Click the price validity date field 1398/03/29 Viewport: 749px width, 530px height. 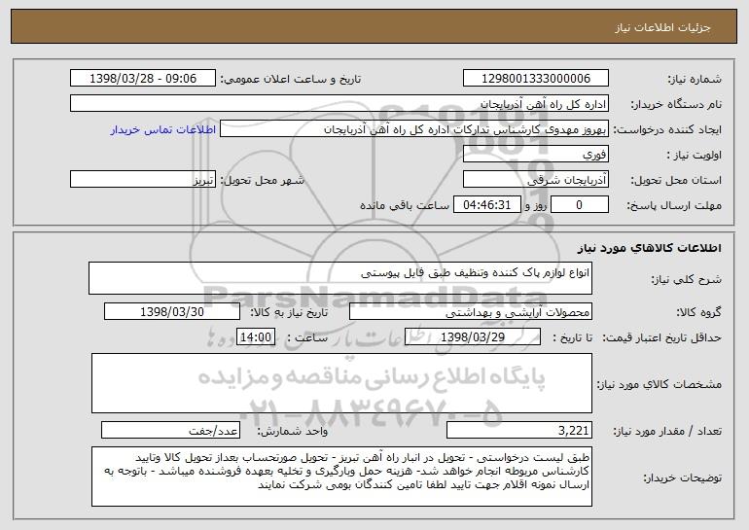[473, 337]
